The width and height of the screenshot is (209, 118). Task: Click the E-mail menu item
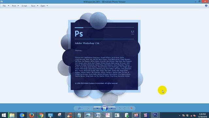tap(24, 6)
